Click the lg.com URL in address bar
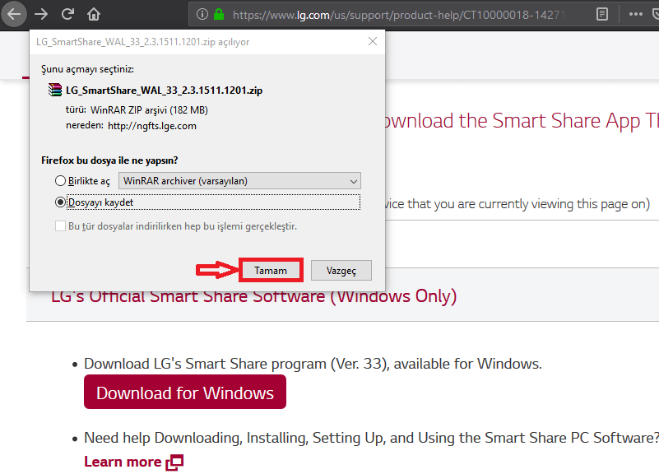The width and height of the screenshot is (659, 474). tap(398, 15)
